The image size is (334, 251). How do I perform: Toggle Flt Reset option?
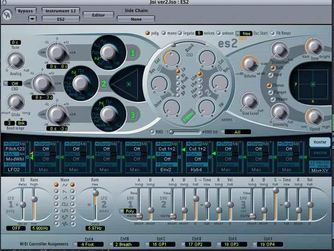pos(273,33)
